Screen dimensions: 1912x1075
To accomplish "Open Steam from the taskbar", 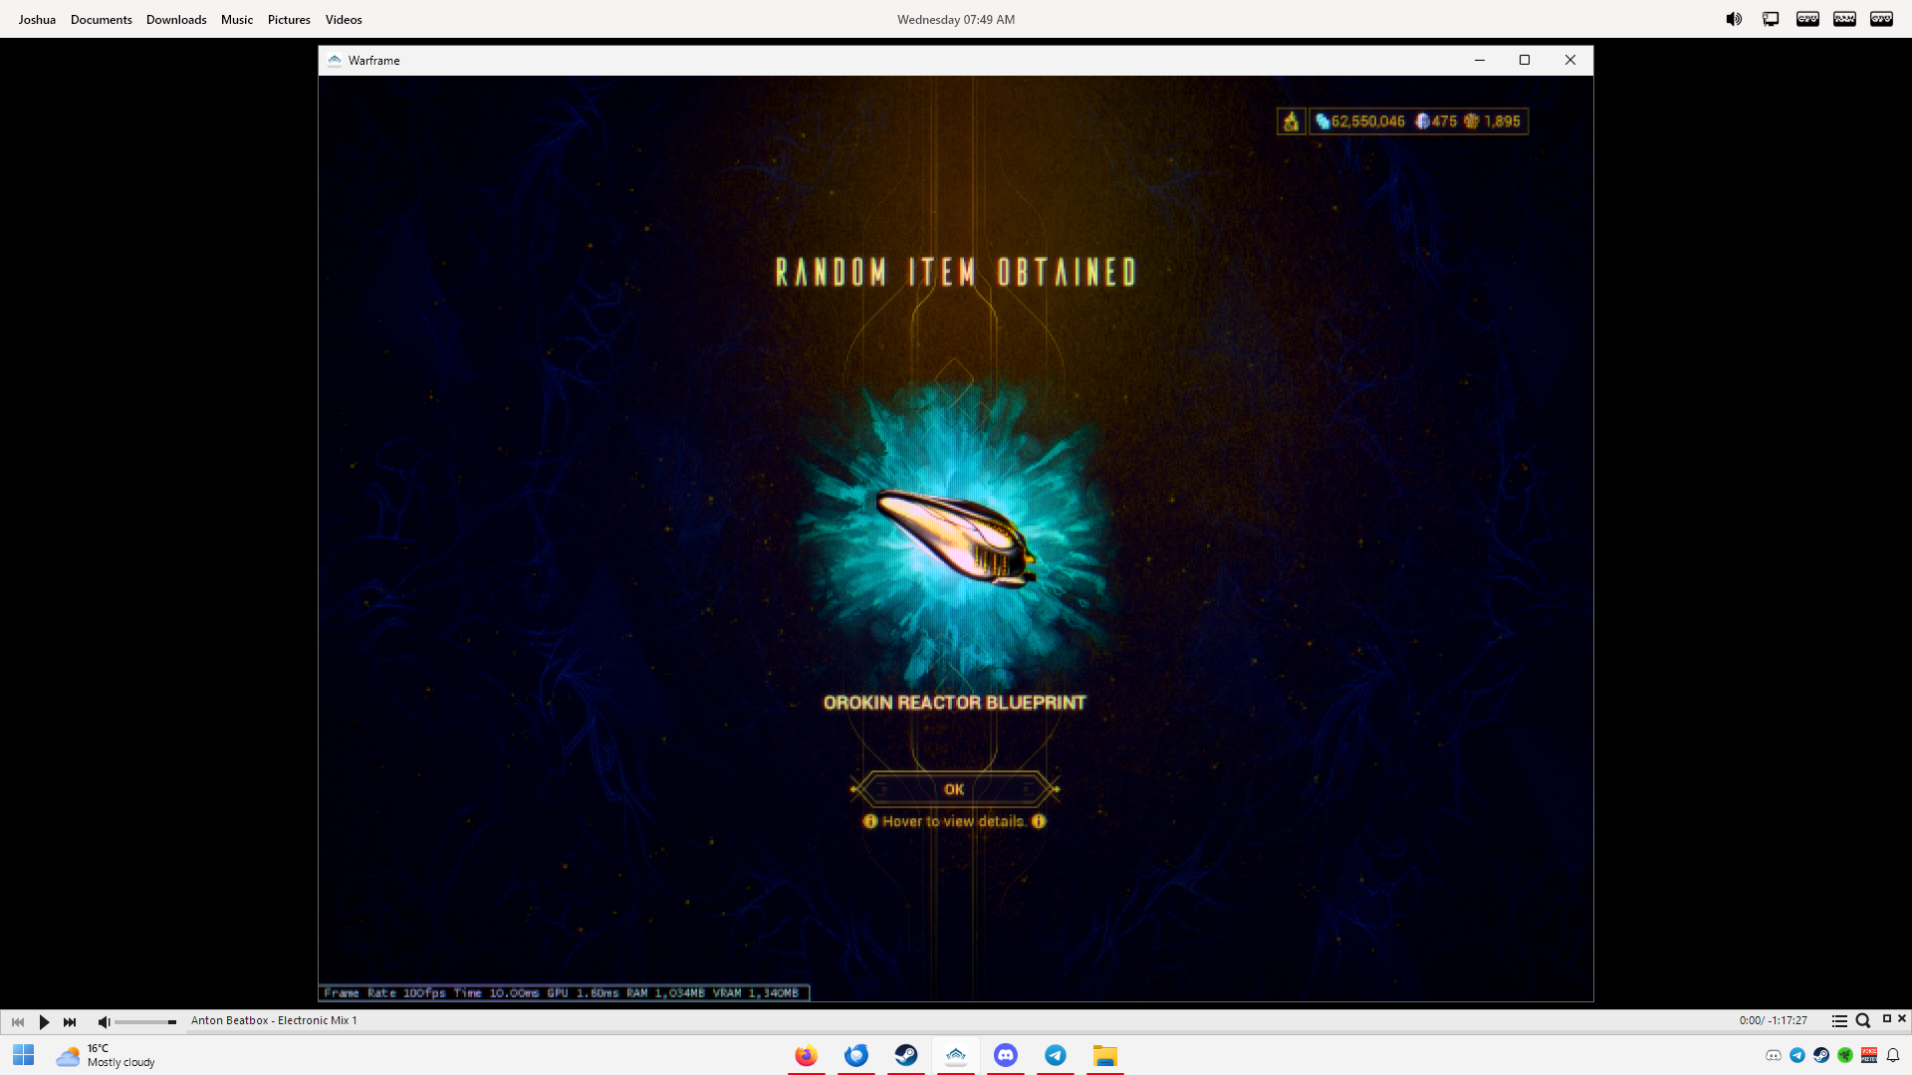I will (906, 1055).
